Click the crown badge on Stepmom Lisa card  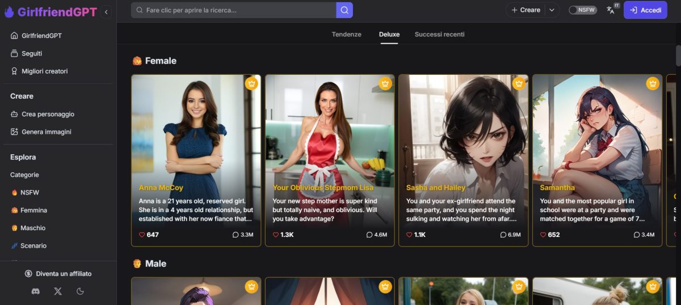(x=385, y=83)
